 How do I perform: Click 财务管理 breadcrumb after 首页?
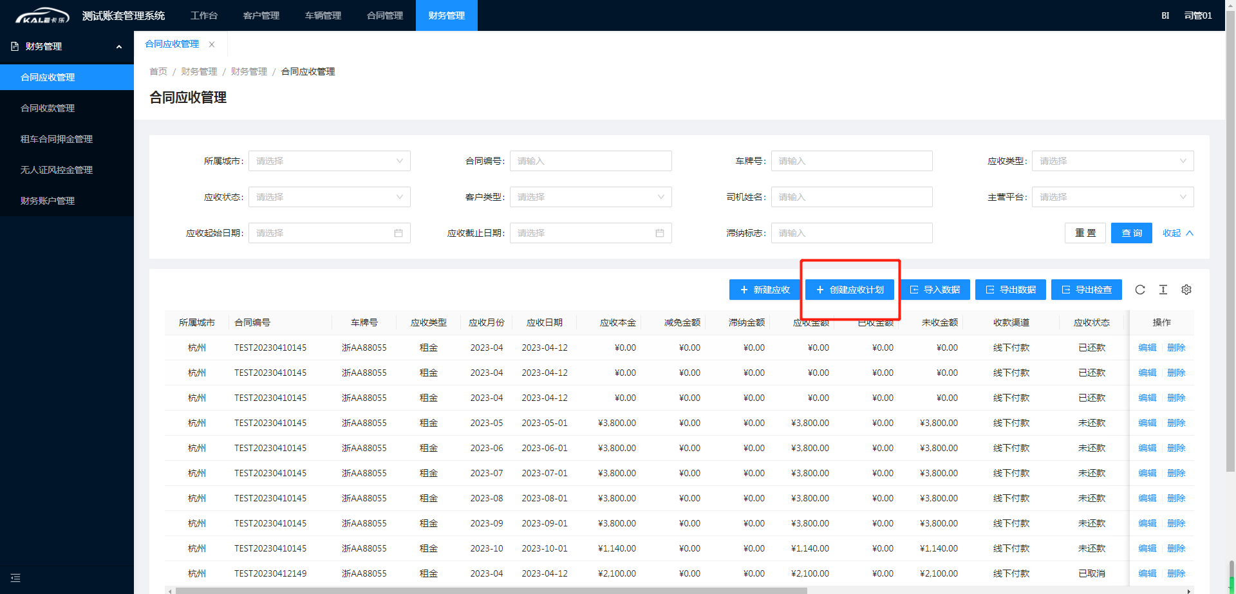click(199, 71)
